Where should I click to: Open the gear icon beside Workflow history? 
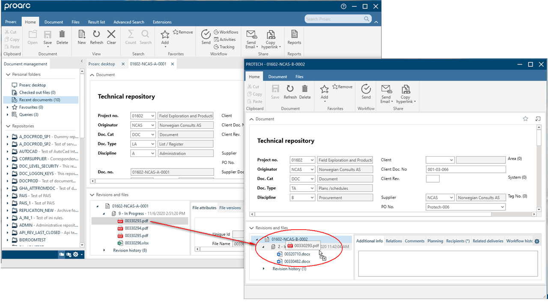[x=537, y=241]
